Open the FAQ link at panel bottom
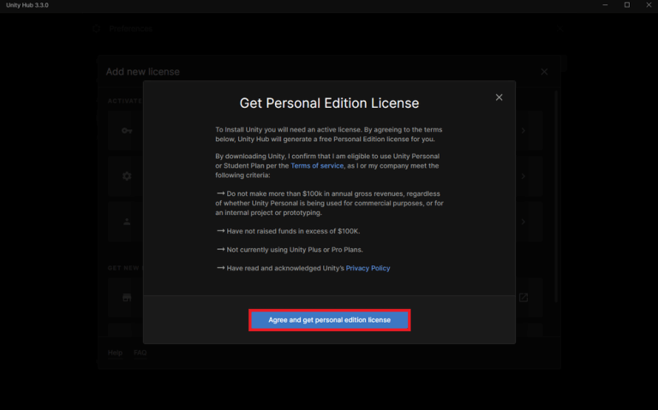Viewport: 658px width, 410px height. pyautogui.click(x=140, y=353)
